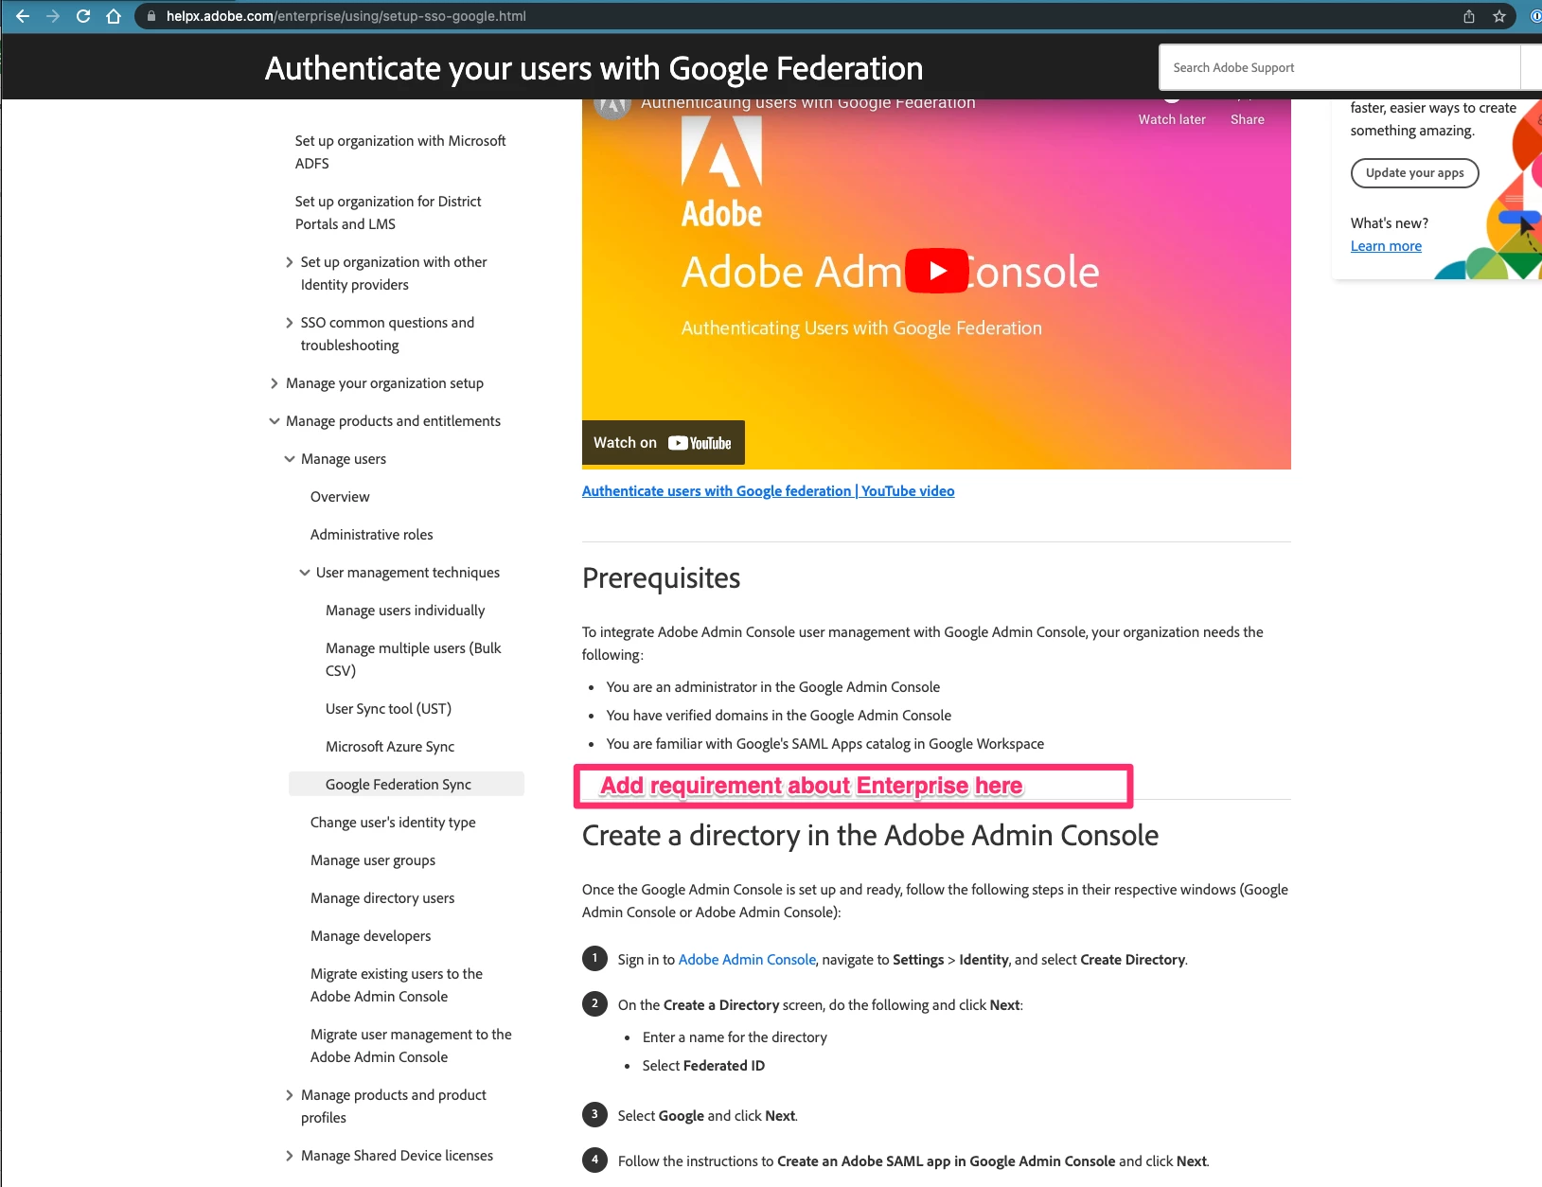Expand Manage Shared Device licenses
Viewport: 1542px width, 1187px height.
(290, 1156)
